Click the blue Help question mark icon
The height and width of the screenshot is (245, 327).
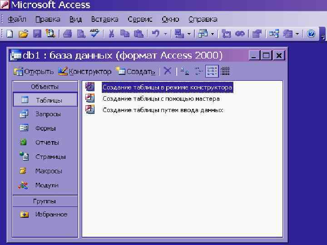coord(311,34)
